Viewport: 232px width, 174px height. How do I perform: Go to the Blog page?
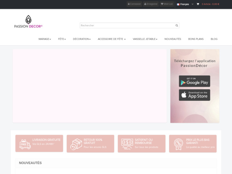(x=214, y=39)
